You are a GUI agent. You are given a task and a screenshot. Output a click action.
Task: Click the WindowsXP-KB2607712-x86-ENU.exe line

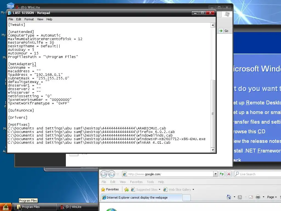point(107,139)
